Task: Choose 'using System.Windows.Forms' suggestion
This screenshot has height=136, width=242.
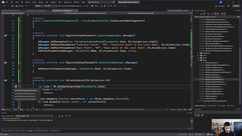Action: [25, 93]
